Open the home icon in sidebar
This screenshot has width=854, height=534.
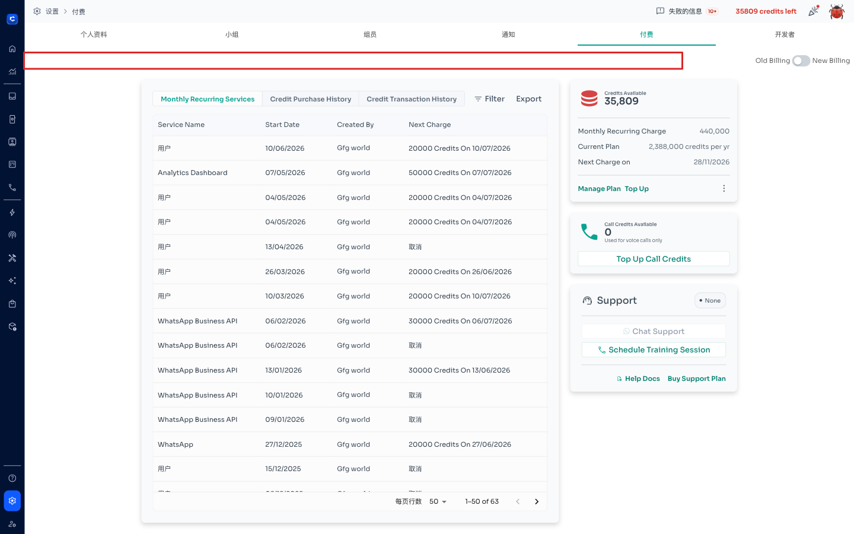coord(12,49)
